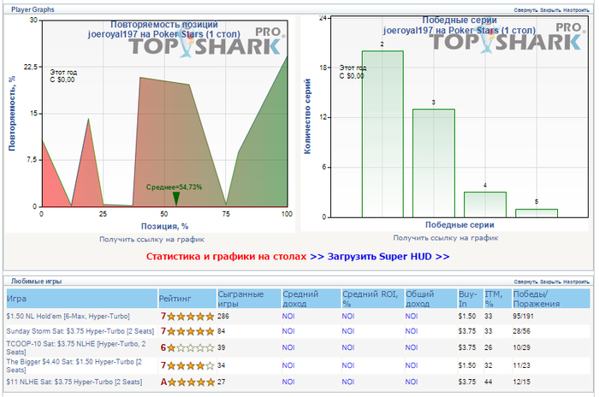Click NOI total income in The Bigger $4.40 row

tap(412, 365)
